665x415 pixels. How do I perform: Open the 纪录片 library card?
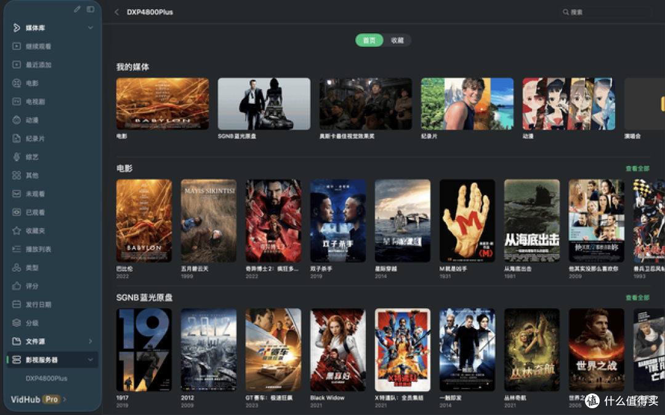[x=467, y=104]
